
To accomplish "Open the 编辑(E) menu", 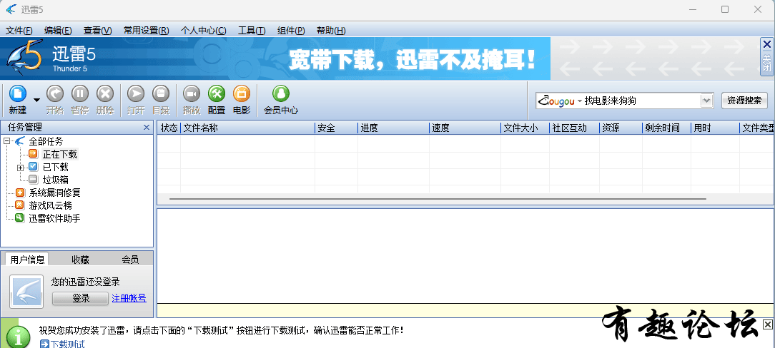I will pos(58,31).
